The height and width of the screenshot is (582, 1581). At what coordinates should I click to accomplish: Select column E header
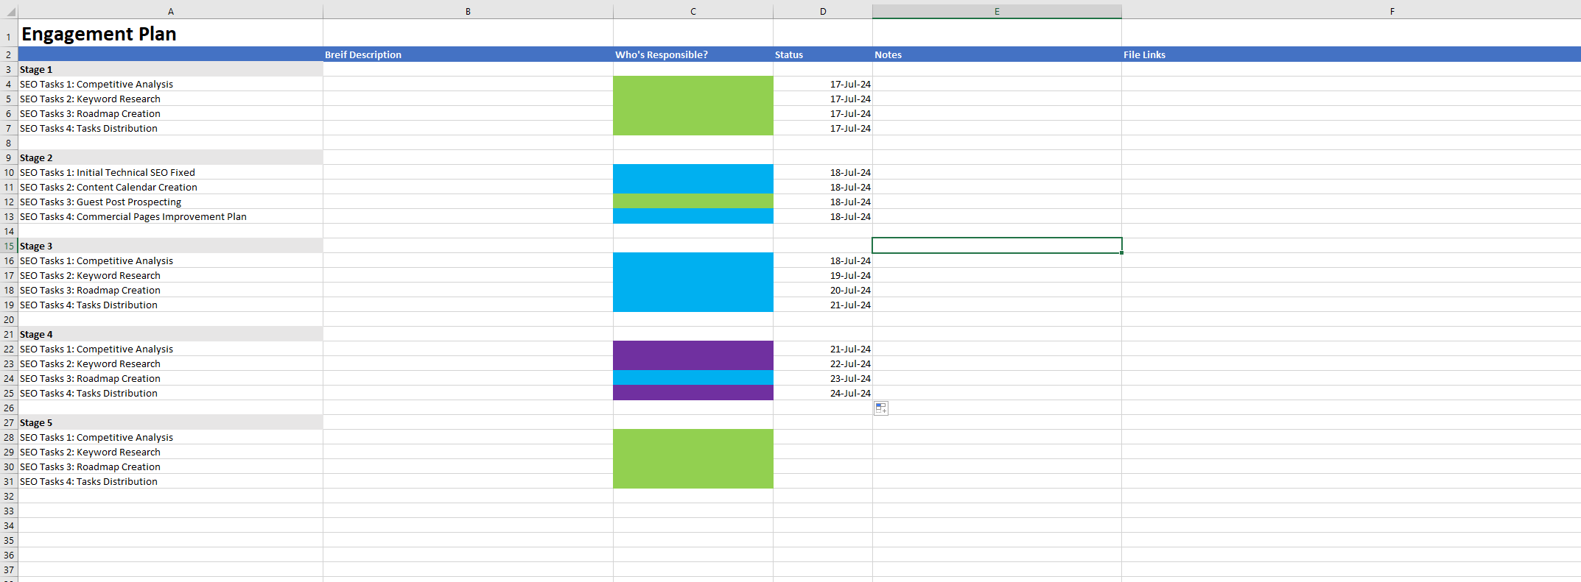[x=997, y=11]
